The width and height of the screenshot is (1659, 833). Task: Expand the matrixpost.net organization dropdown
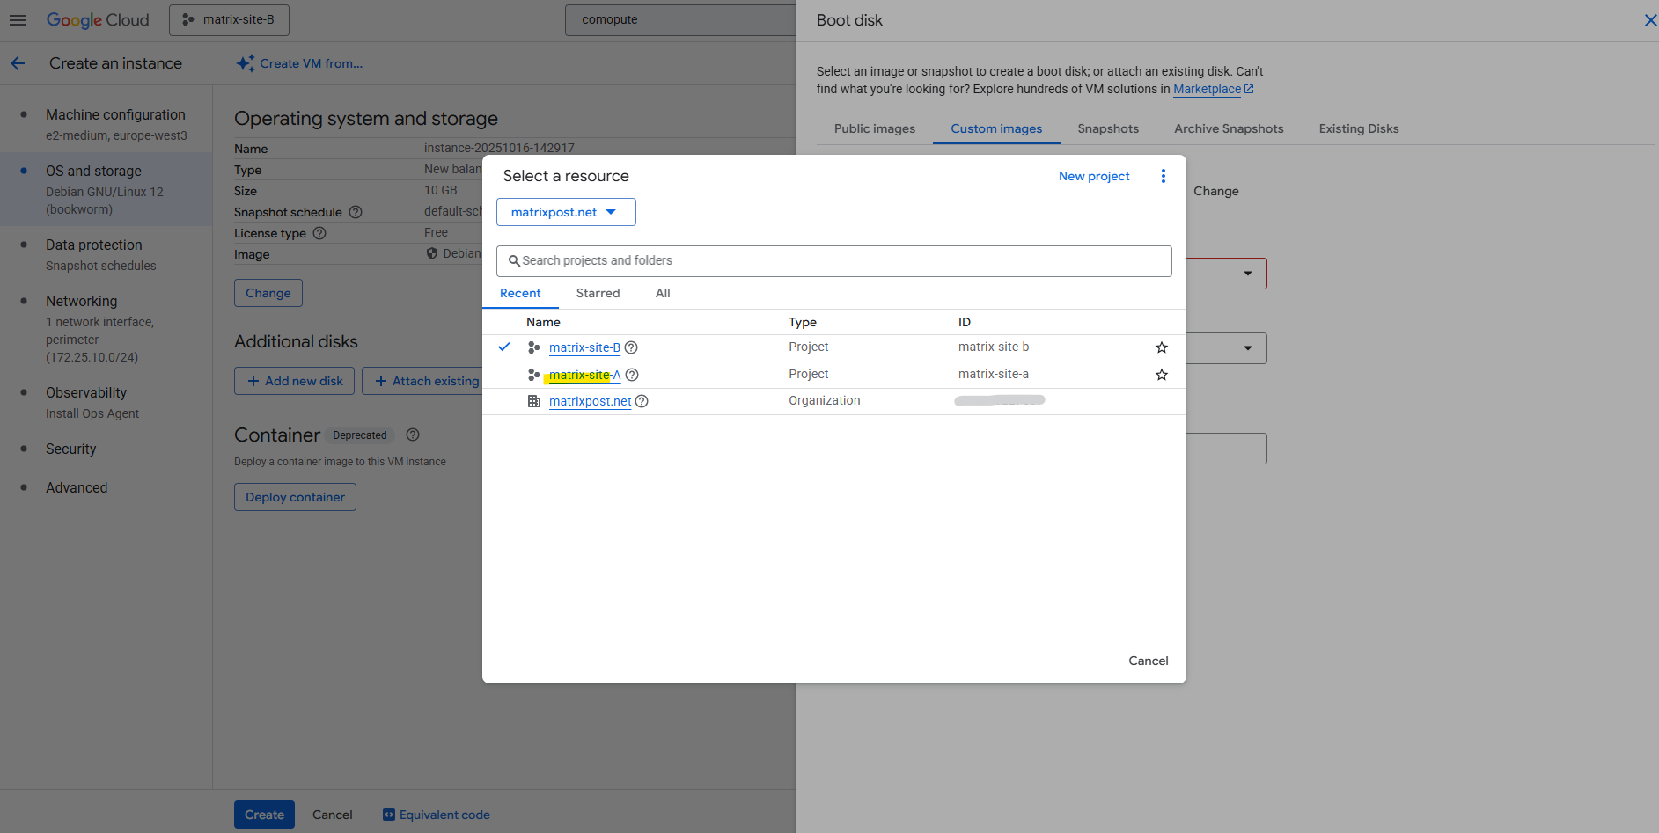coord(565,212)
